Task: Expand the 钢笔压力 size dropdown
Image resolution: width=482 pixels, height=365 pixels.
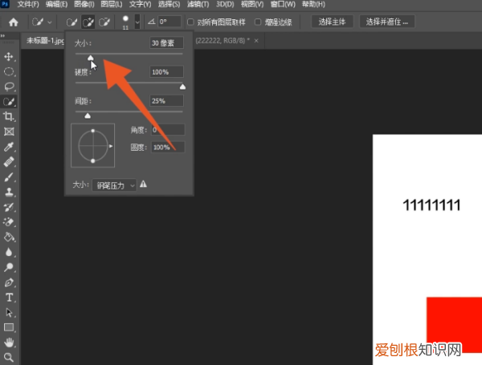Action: coord(114,185)
